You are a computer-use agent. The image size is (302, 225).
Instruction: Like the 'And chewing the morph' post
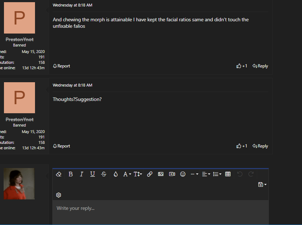point(242,66)
